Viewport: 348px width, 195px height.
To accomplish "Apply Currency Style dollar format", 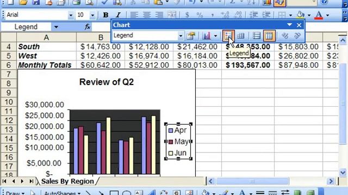I will click(x=187, y=15).
